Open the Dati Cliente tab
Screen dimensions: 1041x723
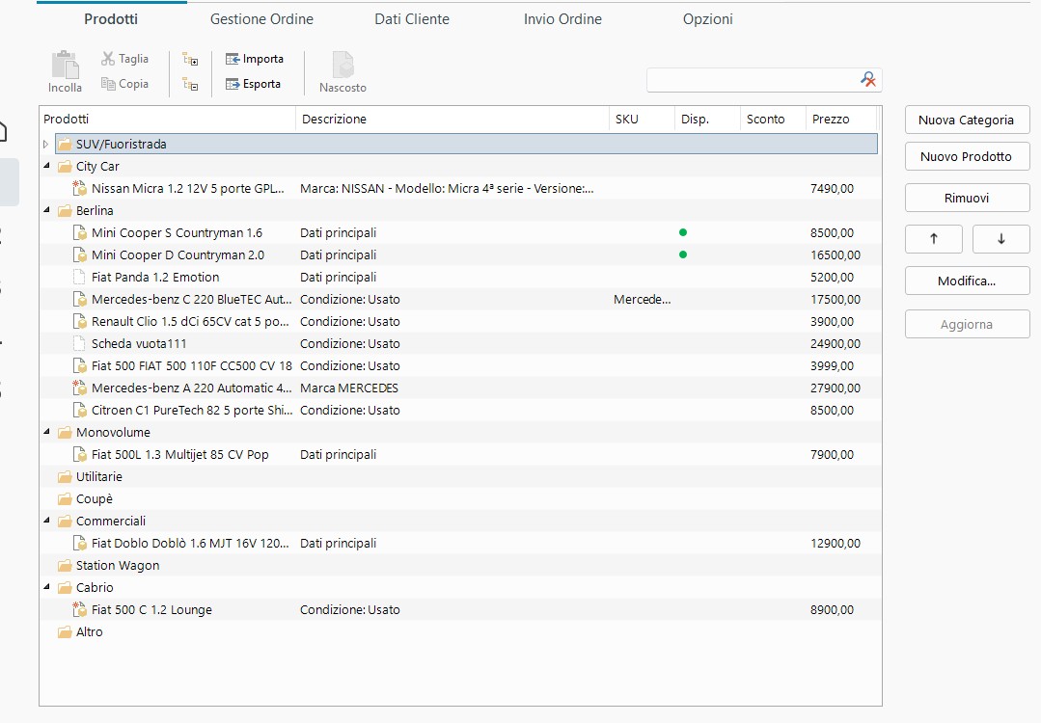point(412,19)
